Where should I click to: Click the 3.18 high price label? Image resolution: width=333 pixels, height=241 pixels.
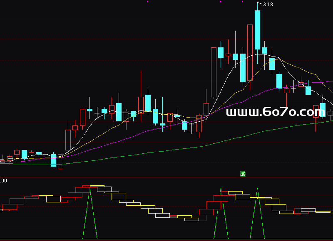268,5
